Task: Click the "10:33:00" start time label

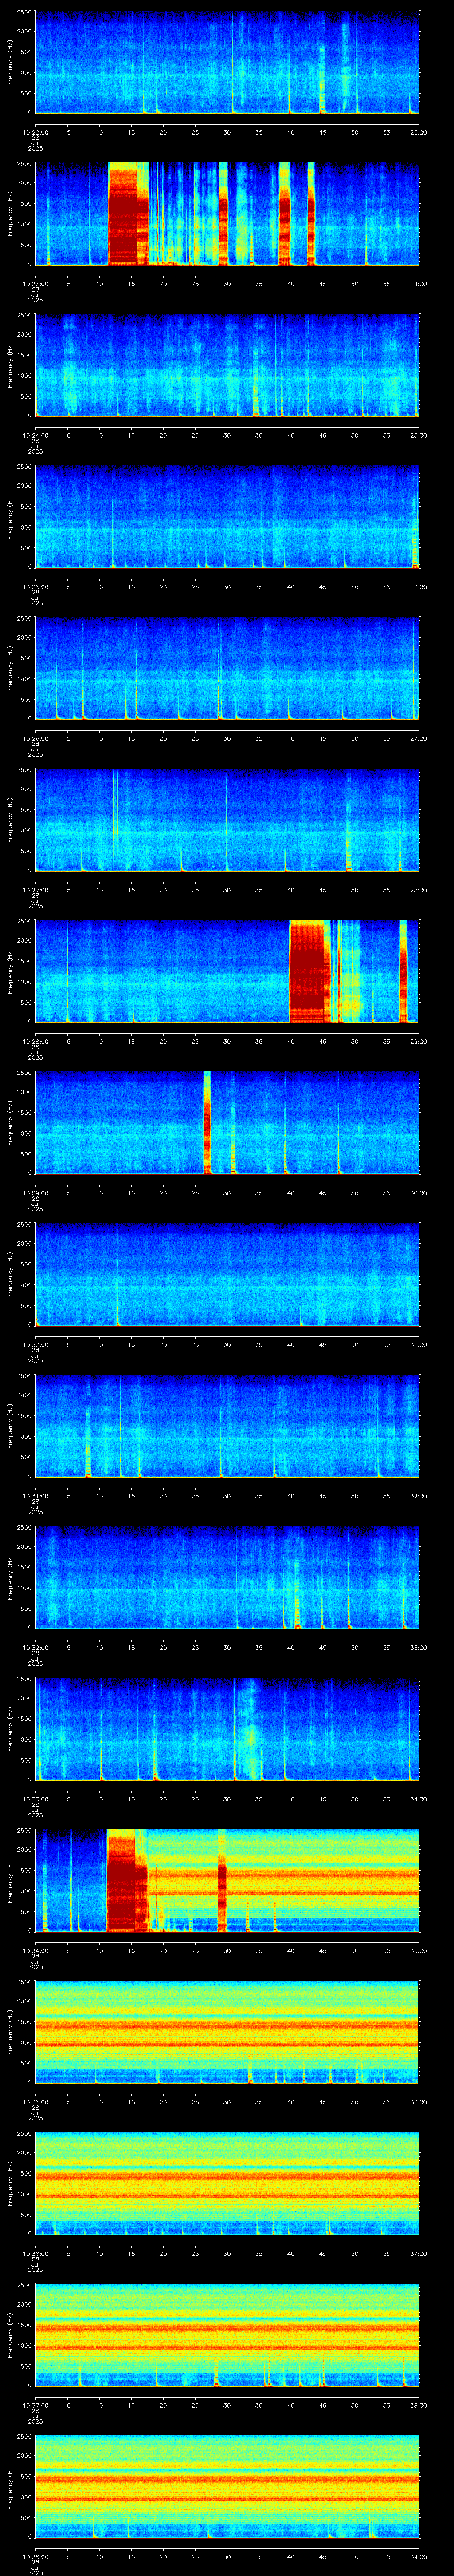Action: 35,1799
